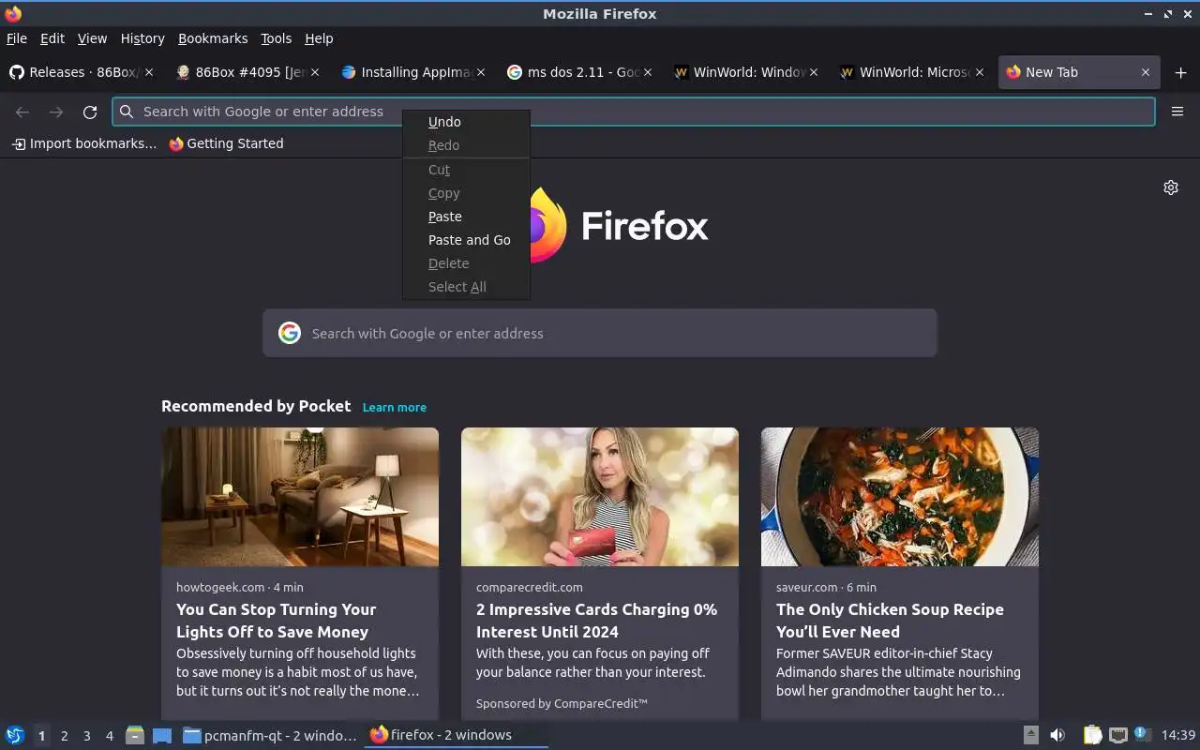Click Google logo in page search box

coord(290,333)
